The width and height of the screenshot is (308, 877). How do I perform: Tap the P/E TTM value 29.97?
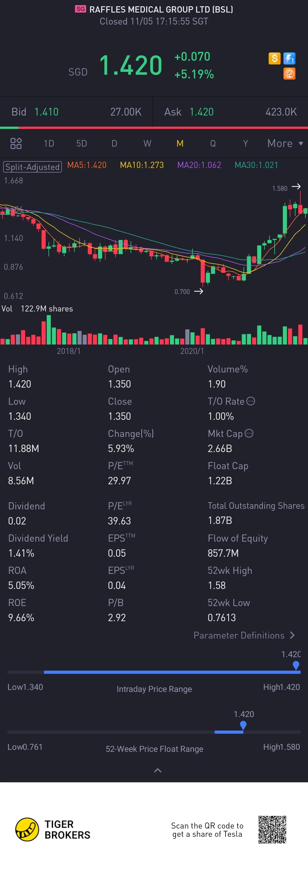[x=119, y=481]
